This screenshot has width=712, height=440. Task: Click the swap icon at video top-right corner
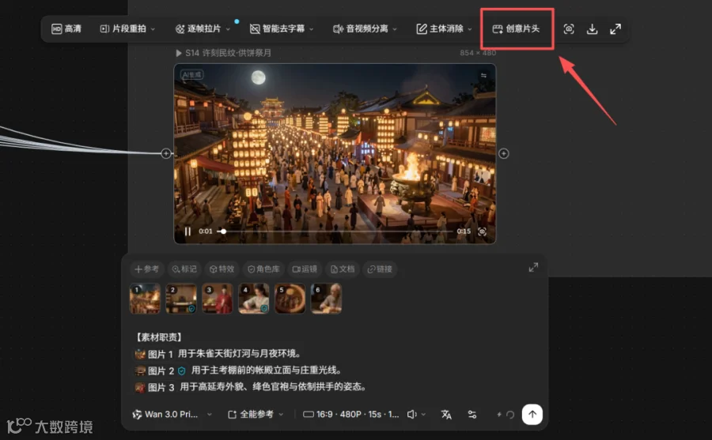(483, 75)
